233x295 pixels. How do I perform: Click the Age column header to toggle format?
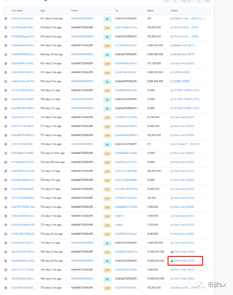pyautogui.click(x=43, y=11)
